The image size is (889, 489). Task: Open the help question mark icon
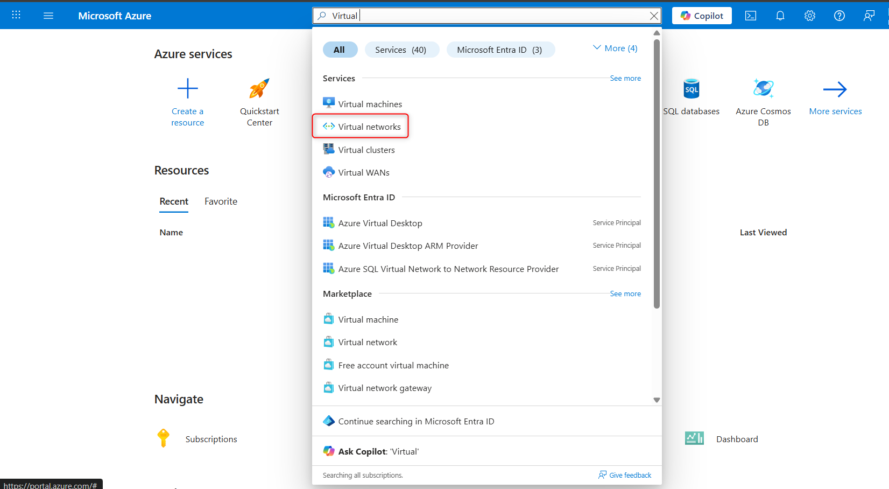(x=839, y=16)
